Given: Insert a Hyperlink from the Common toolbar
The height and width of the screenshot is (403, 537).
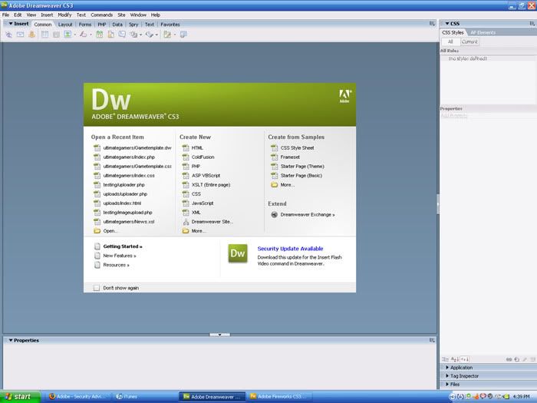Looking at the screenshot, I should (9, 35).
